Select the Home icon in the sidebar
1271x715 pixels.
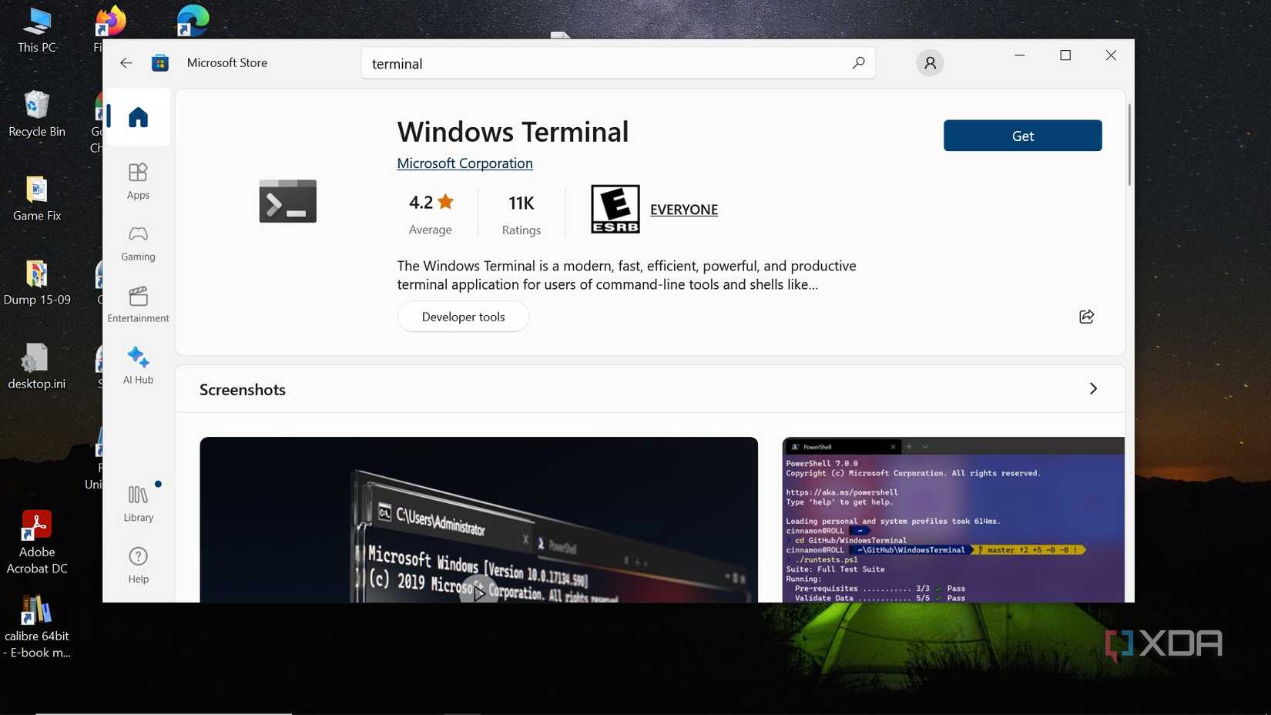click(138, 116)
